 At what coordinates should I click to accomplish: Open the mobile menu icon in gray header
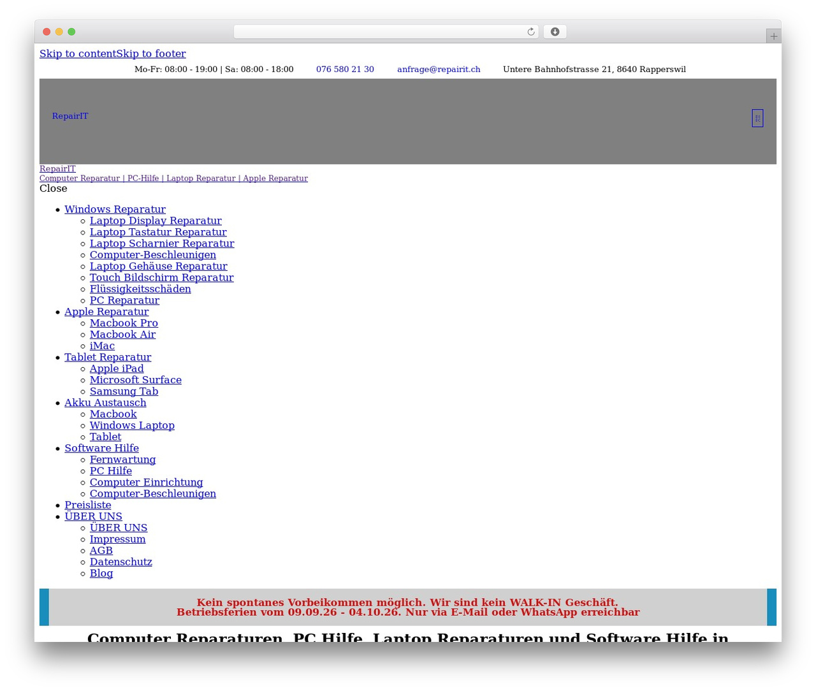coord(757,118)
